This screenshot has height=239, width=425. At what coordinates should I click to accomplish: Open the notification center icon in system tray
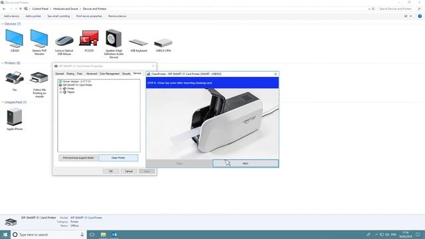[x=418, y=234]
